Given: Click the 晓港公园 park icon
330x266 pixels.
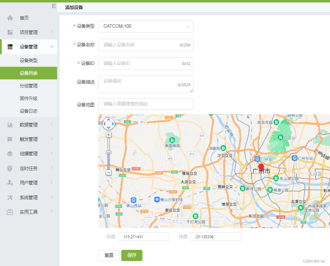Looking at the screenshot, I should click(270, 190).
